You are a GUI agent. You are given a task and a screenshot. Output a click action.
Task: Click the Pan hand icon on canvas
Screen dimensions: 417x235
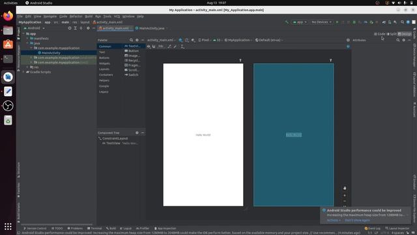click(345, 188)
